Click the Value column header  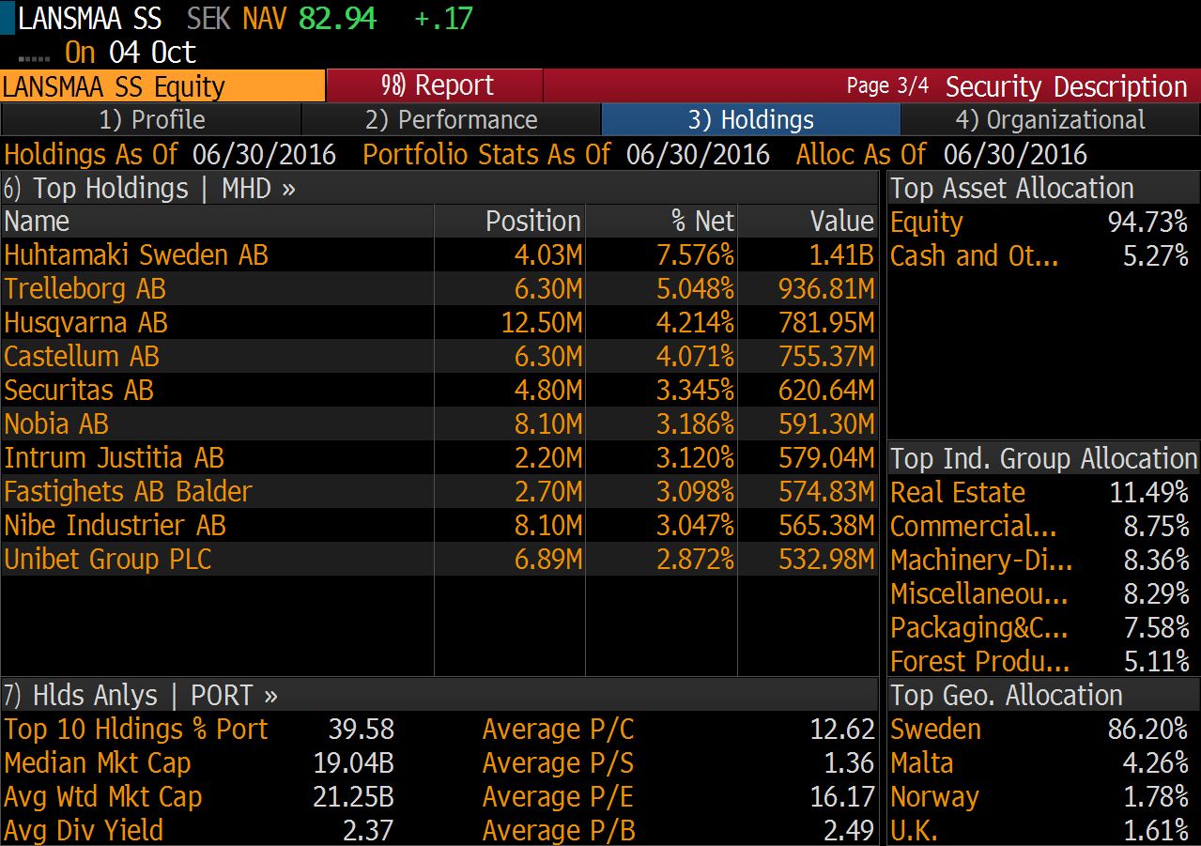[x=841, y=222]
